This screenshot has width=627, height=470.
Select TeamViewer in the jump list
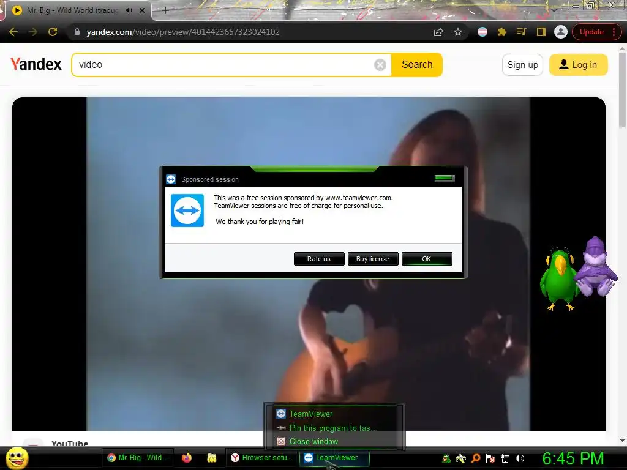click(311, 414)
